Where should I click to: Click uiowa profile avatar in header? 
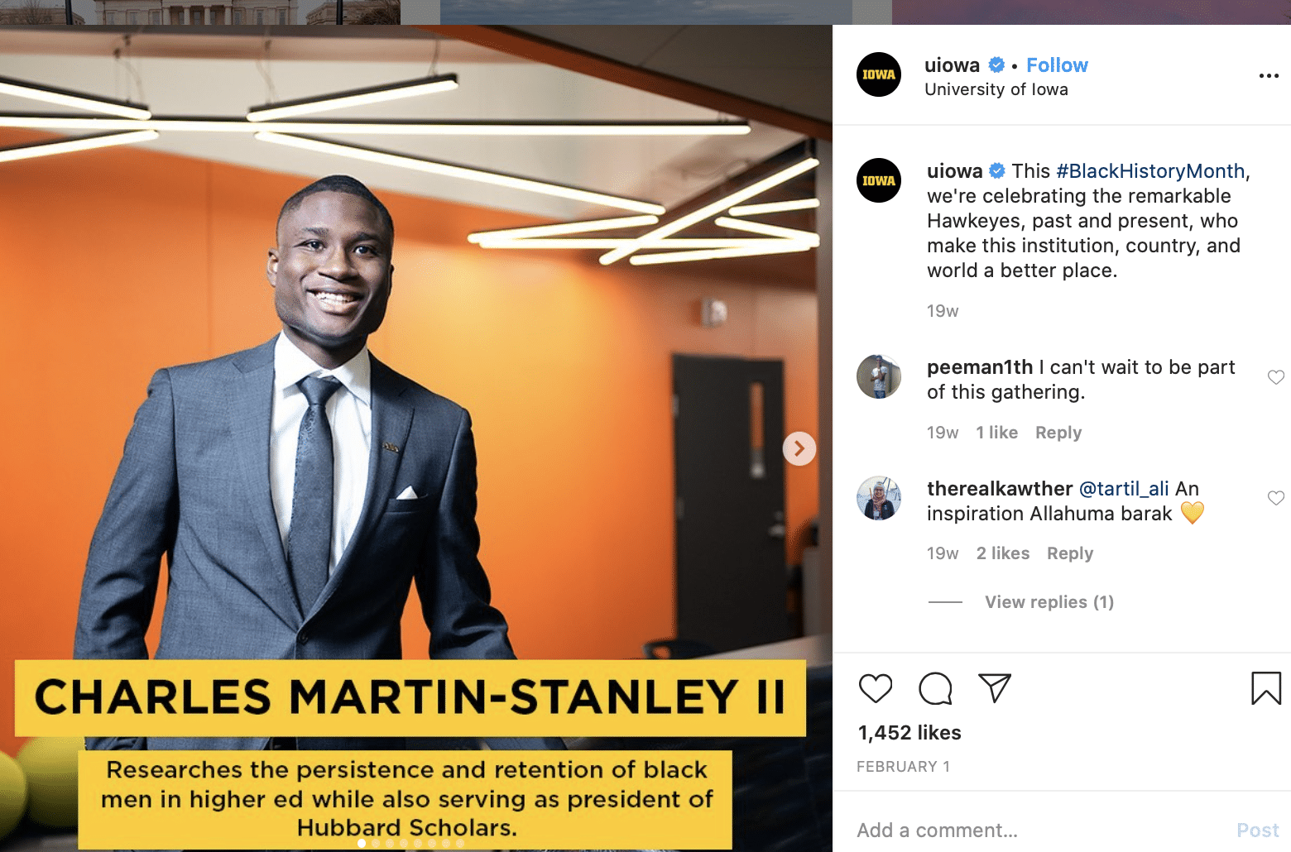tap(879, 74)
